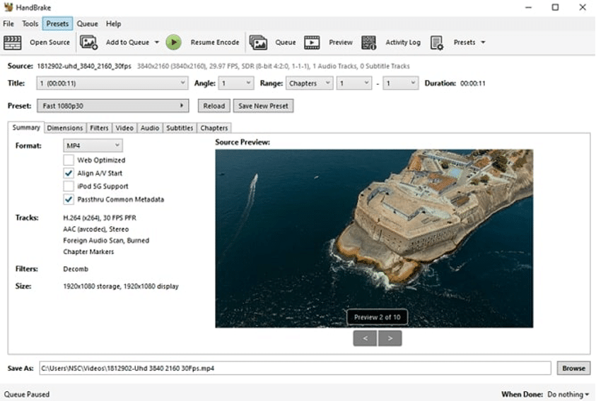Click the Activity Log icon
The height and width of the screenshot is (401, 596).
[x=368, y=42]
